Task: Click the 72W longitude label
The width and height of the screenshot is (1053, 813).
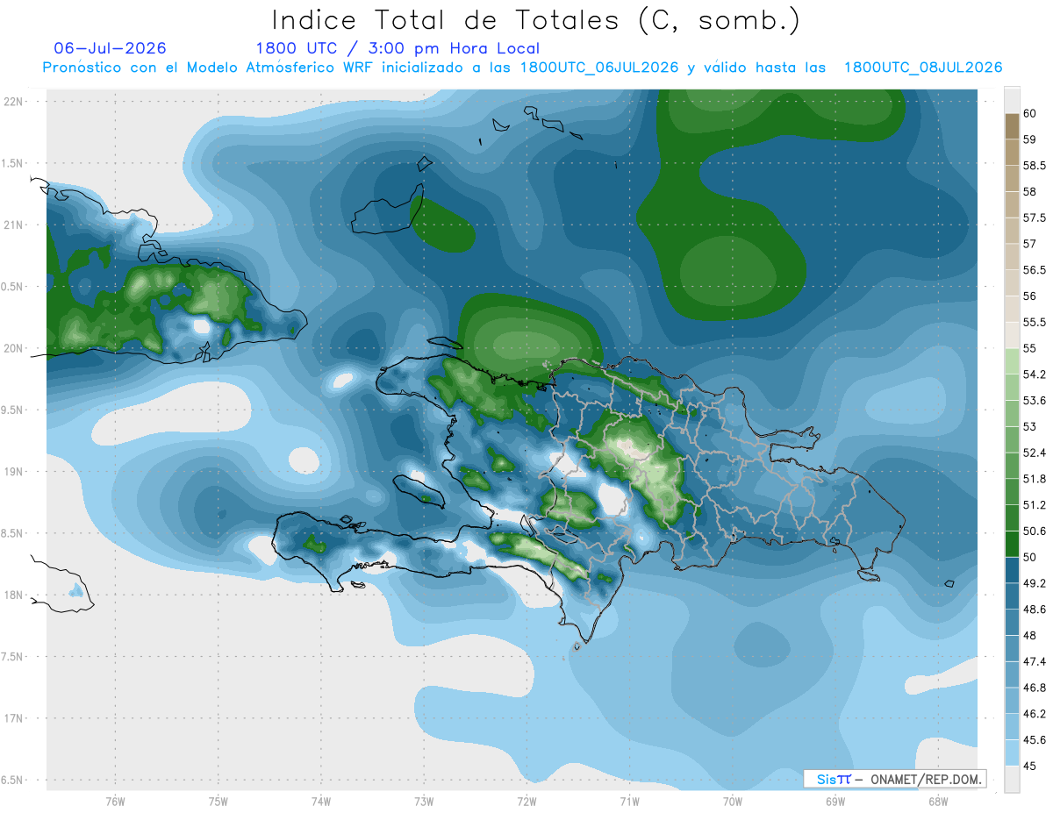Action: click(x=526, y=802)
